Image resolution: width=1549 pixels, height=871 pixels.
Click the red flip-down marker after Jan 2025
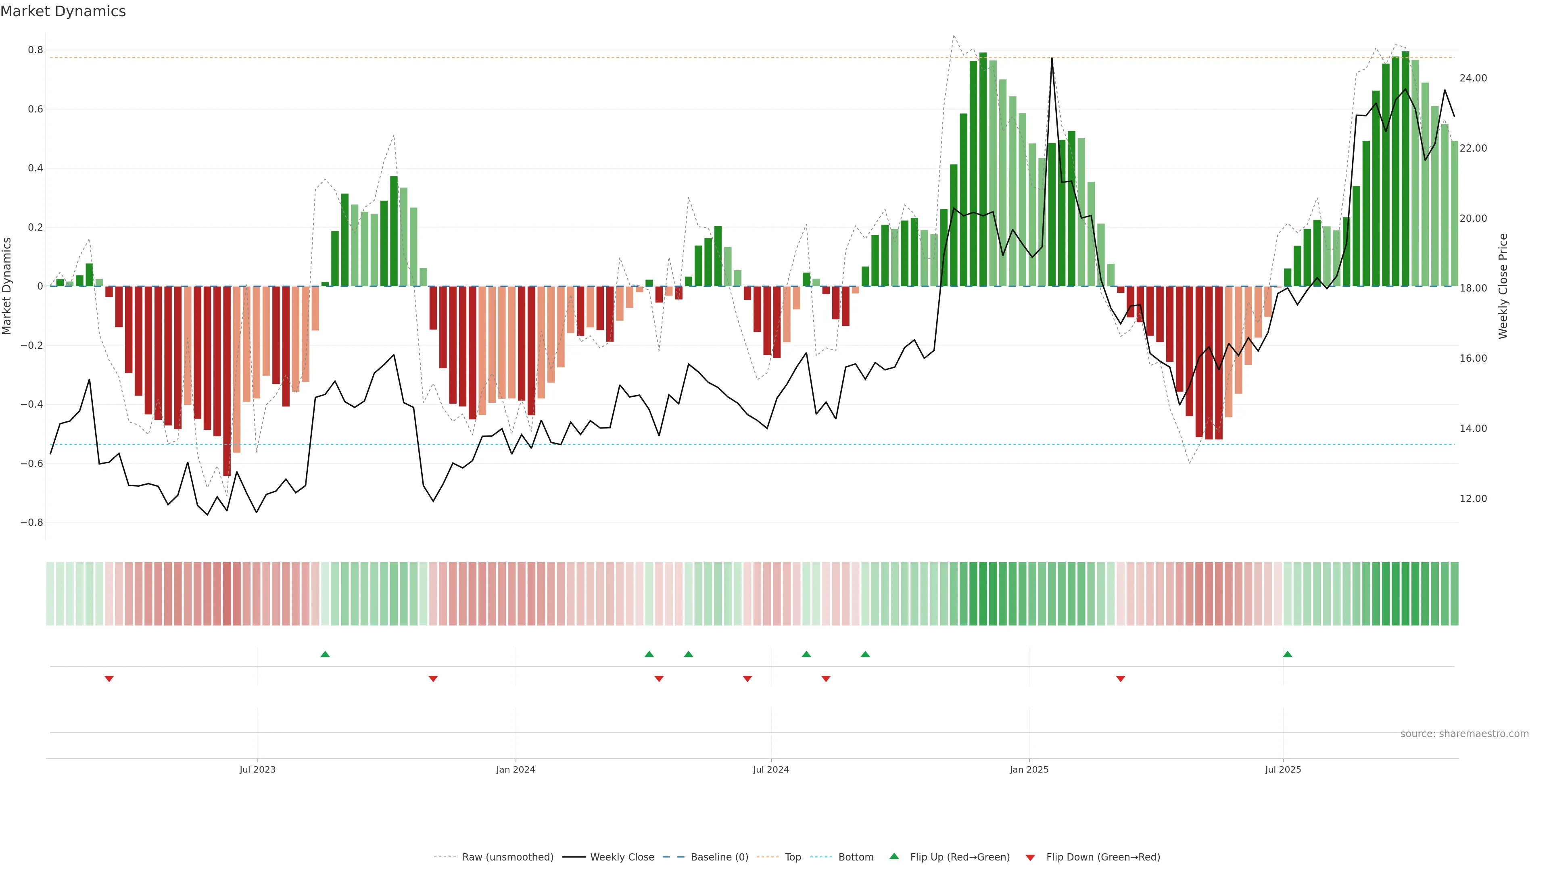(1120, 679)
